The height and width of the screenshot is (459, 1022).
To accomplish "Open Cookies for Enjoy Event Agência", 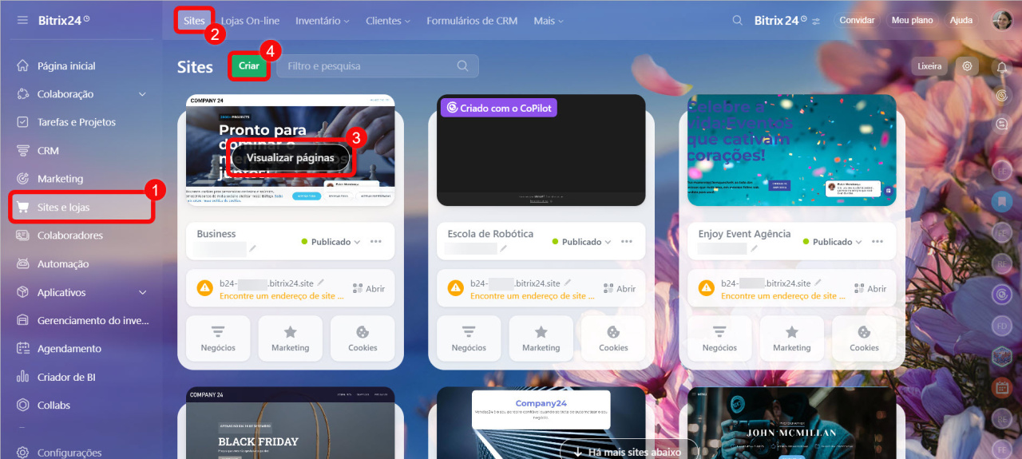I will pos(864,338).
